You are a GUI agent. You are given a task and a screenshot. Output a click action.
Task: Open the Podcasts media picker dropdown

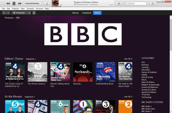point(21,13)
